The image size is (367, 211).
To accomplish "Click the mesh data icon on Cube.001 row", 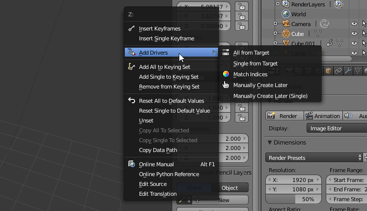I will pos(339,43).
